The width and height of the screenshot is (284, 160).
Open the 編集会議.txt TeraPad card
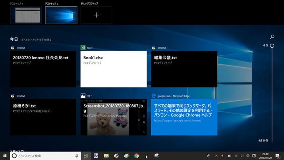184,68
